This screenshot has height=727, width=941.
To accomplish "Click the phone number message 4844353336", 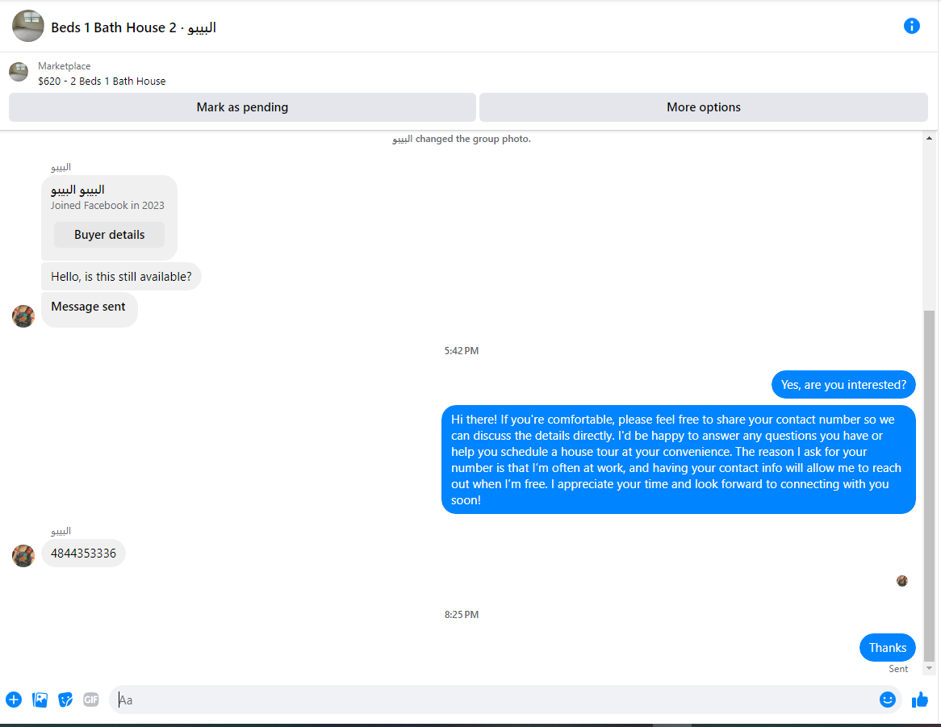I will (83, 553).
